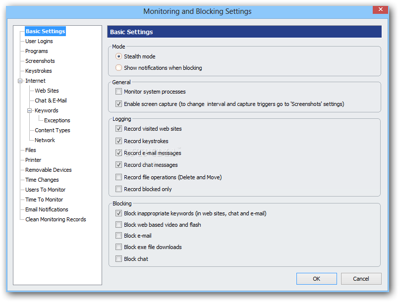Select Basic Settings in the tree
Image resolution: width=399 pixels, height=302 pixels.
(x=45, y=31)
